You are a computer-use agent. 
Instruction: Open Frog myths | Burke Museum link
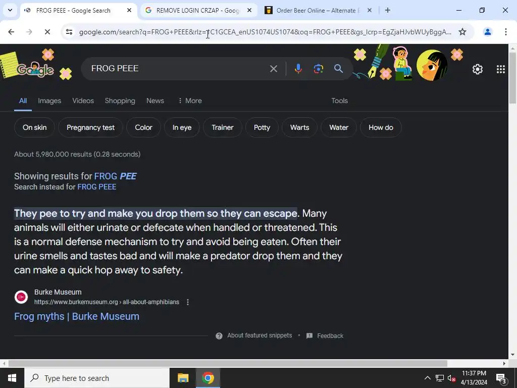coord(77,316)
